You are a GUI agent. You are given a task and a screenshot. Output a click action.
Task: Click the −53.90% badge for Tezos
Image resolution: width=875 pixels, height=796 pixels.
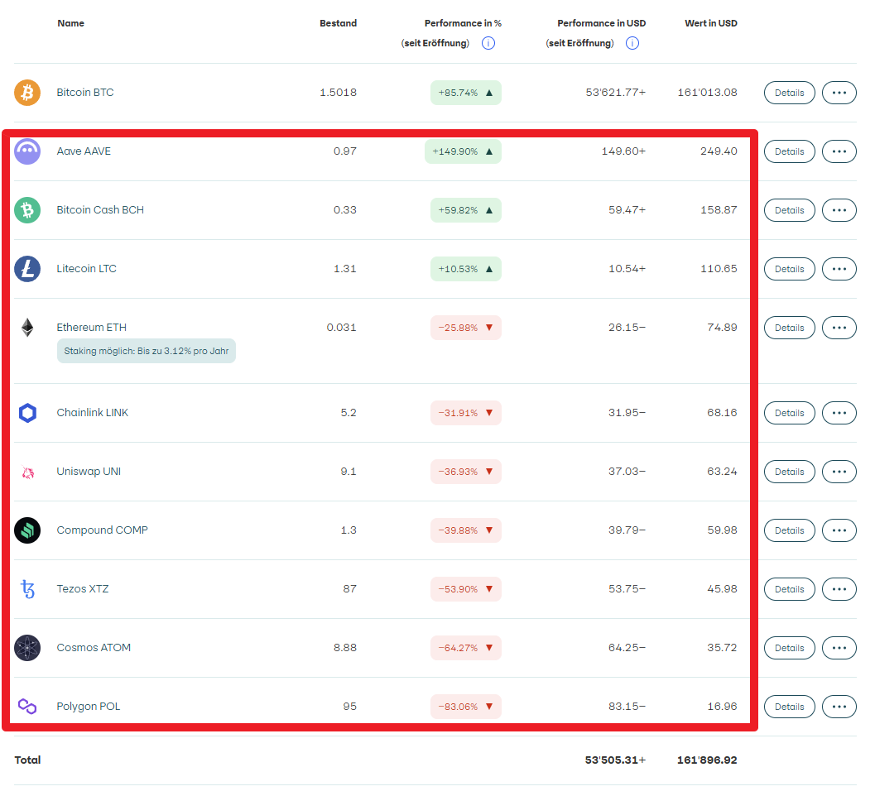point(466,589)
